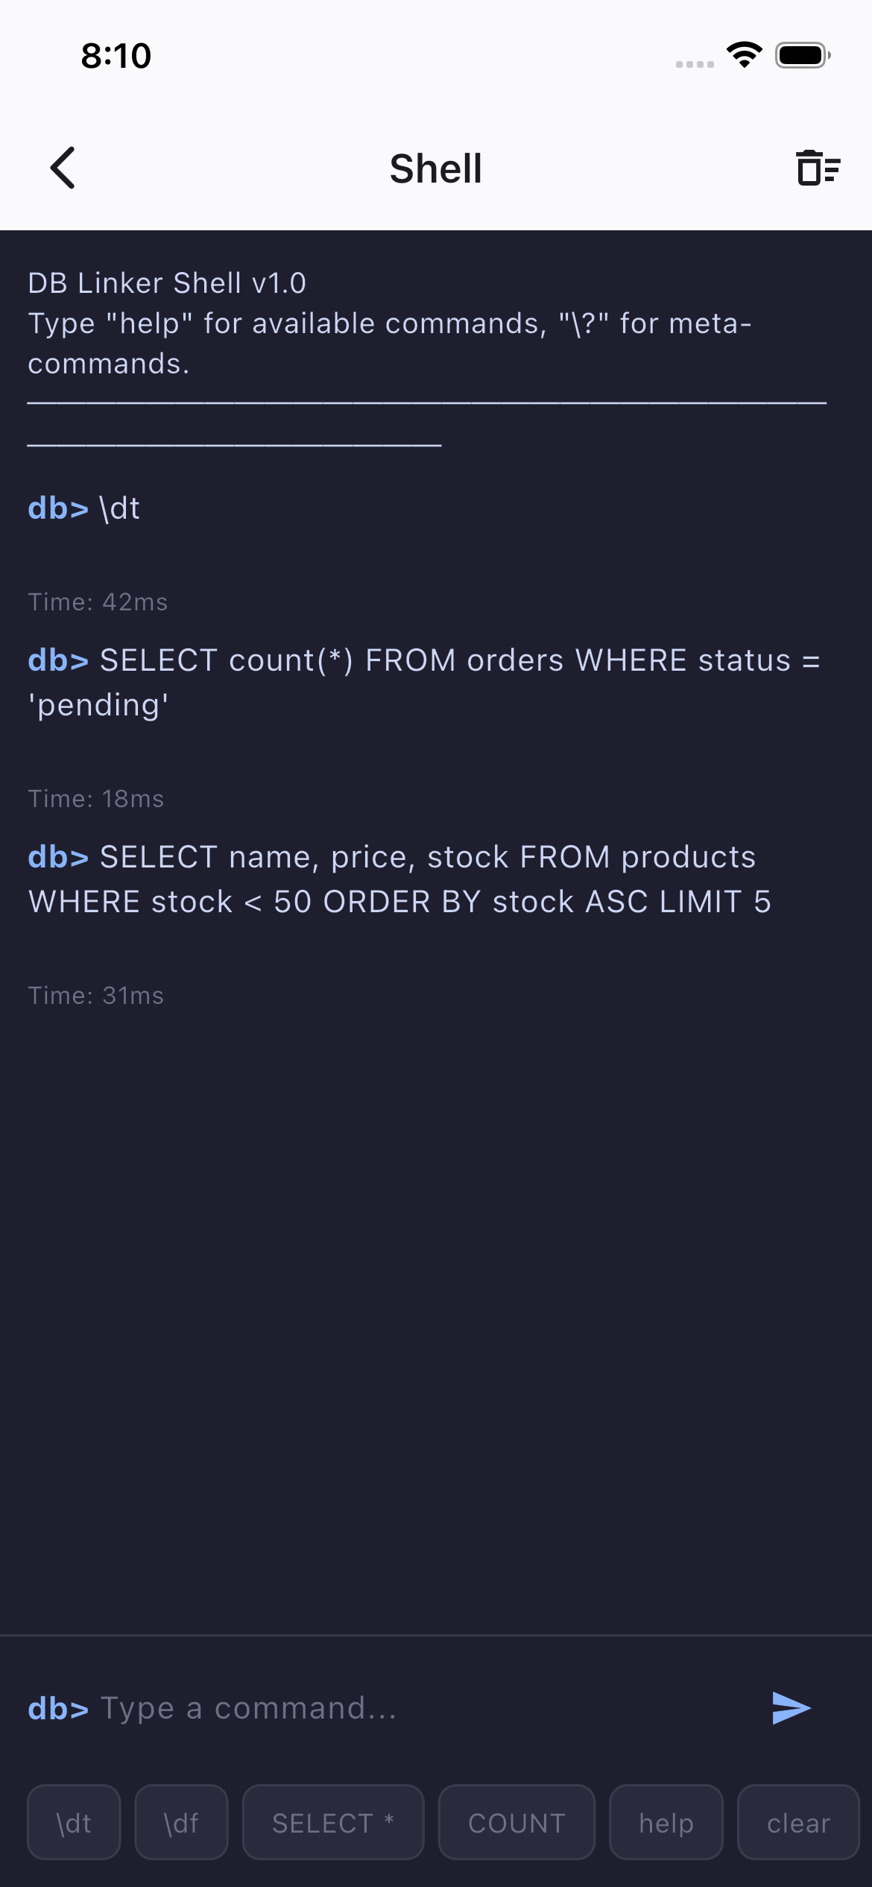Screen dimensions: 872x1887
Task: Tap the battery indicator icon
Action: [802, 55]
